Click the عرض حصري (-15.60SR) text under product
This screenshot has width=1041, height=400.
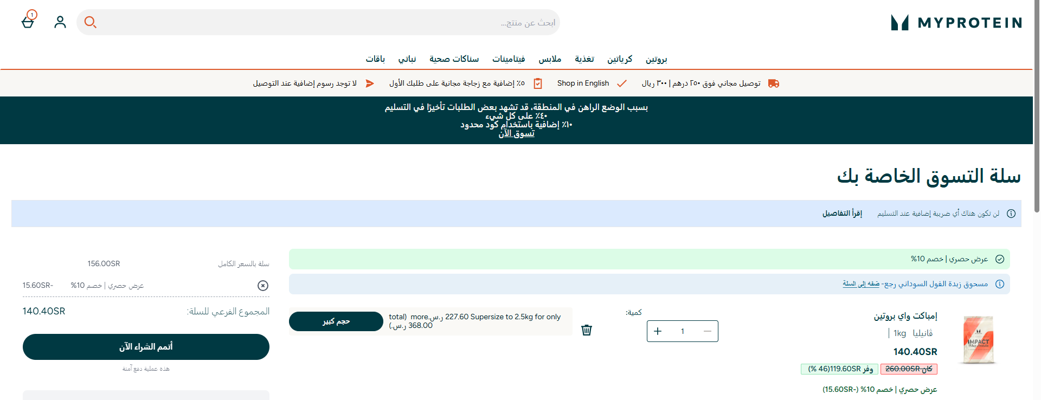tap(879, 390)
